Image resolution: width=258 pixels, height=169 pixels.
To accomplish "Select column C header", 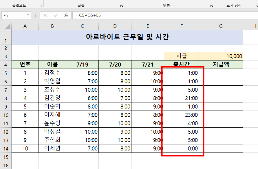I will (x=82, y=26).
